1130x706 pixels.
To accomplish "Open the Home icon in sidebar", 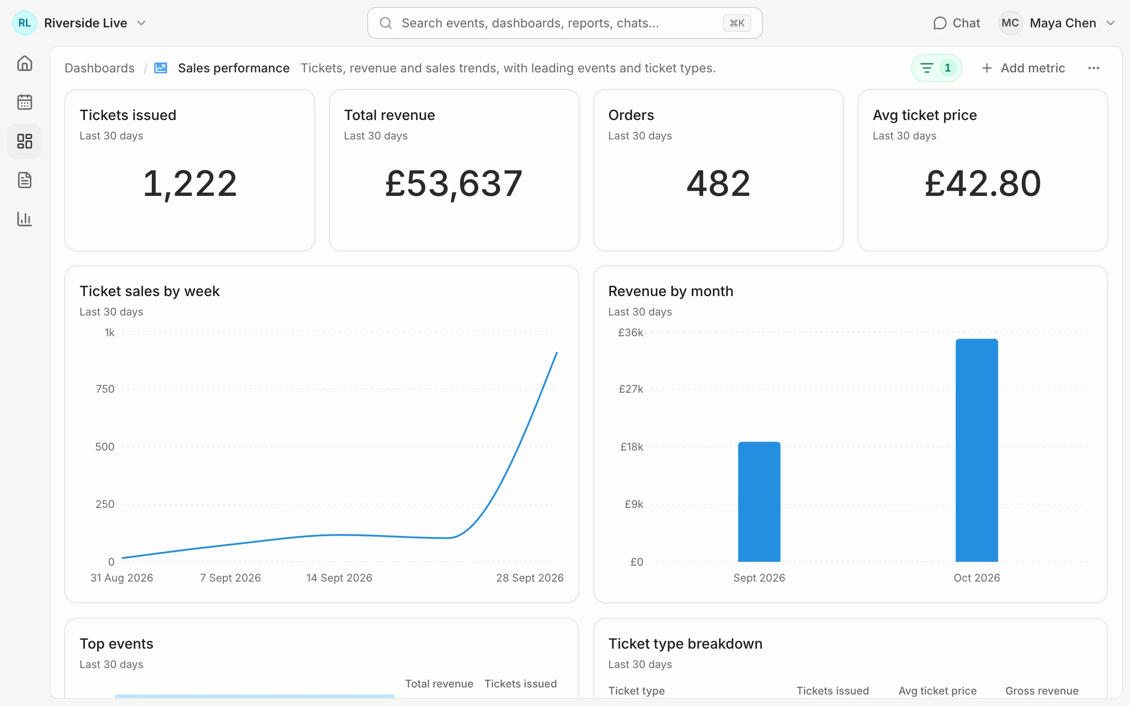I will 24,63.
